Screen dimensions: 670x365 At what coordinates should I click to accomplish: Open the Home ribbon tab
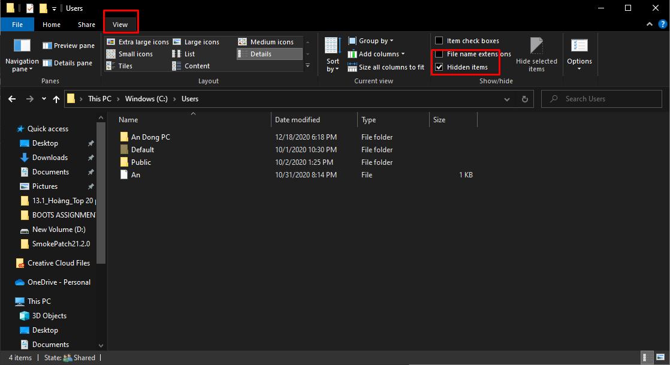pyautogui.click(x=52, y=25)
